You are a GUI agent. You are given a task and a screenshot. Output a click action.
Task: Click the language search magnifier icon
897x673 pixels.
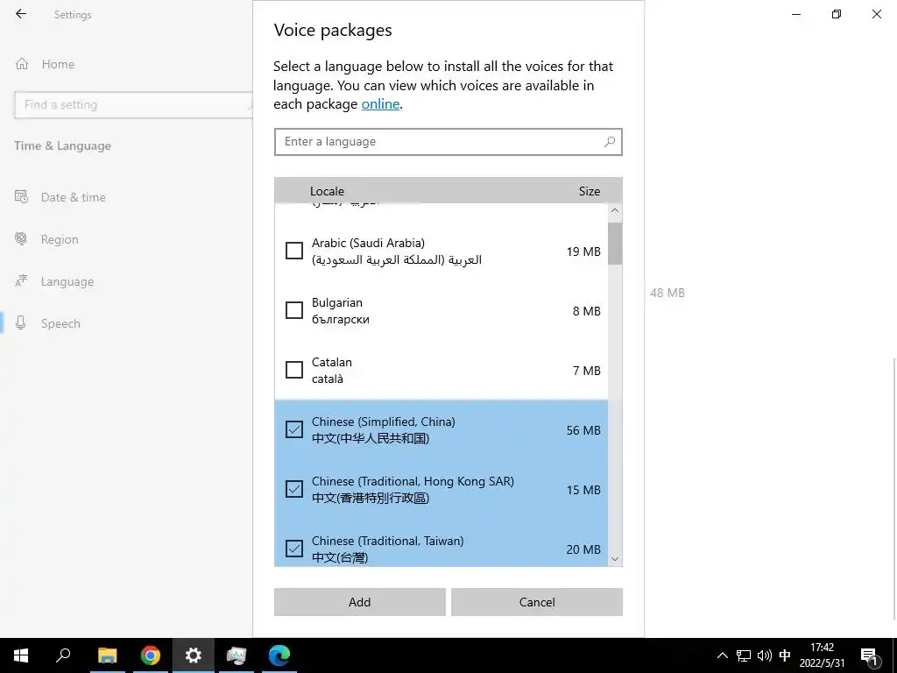pyautogui.click(x=610, y=141)
